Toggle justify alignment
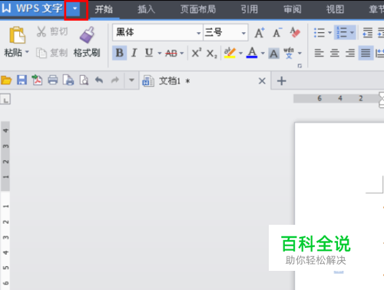Image resolution: width=384 pixels, height=290 pixels. point(366,53)
